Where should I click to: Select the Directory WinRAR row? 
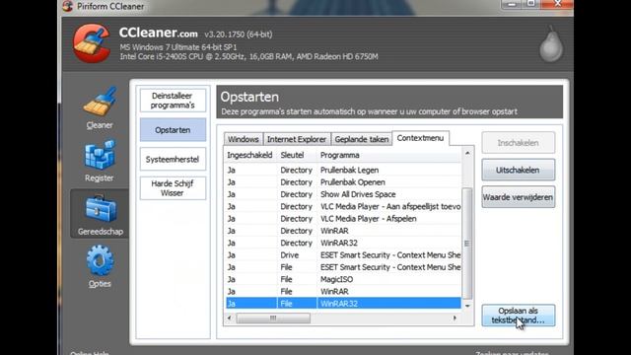(343, 231)
